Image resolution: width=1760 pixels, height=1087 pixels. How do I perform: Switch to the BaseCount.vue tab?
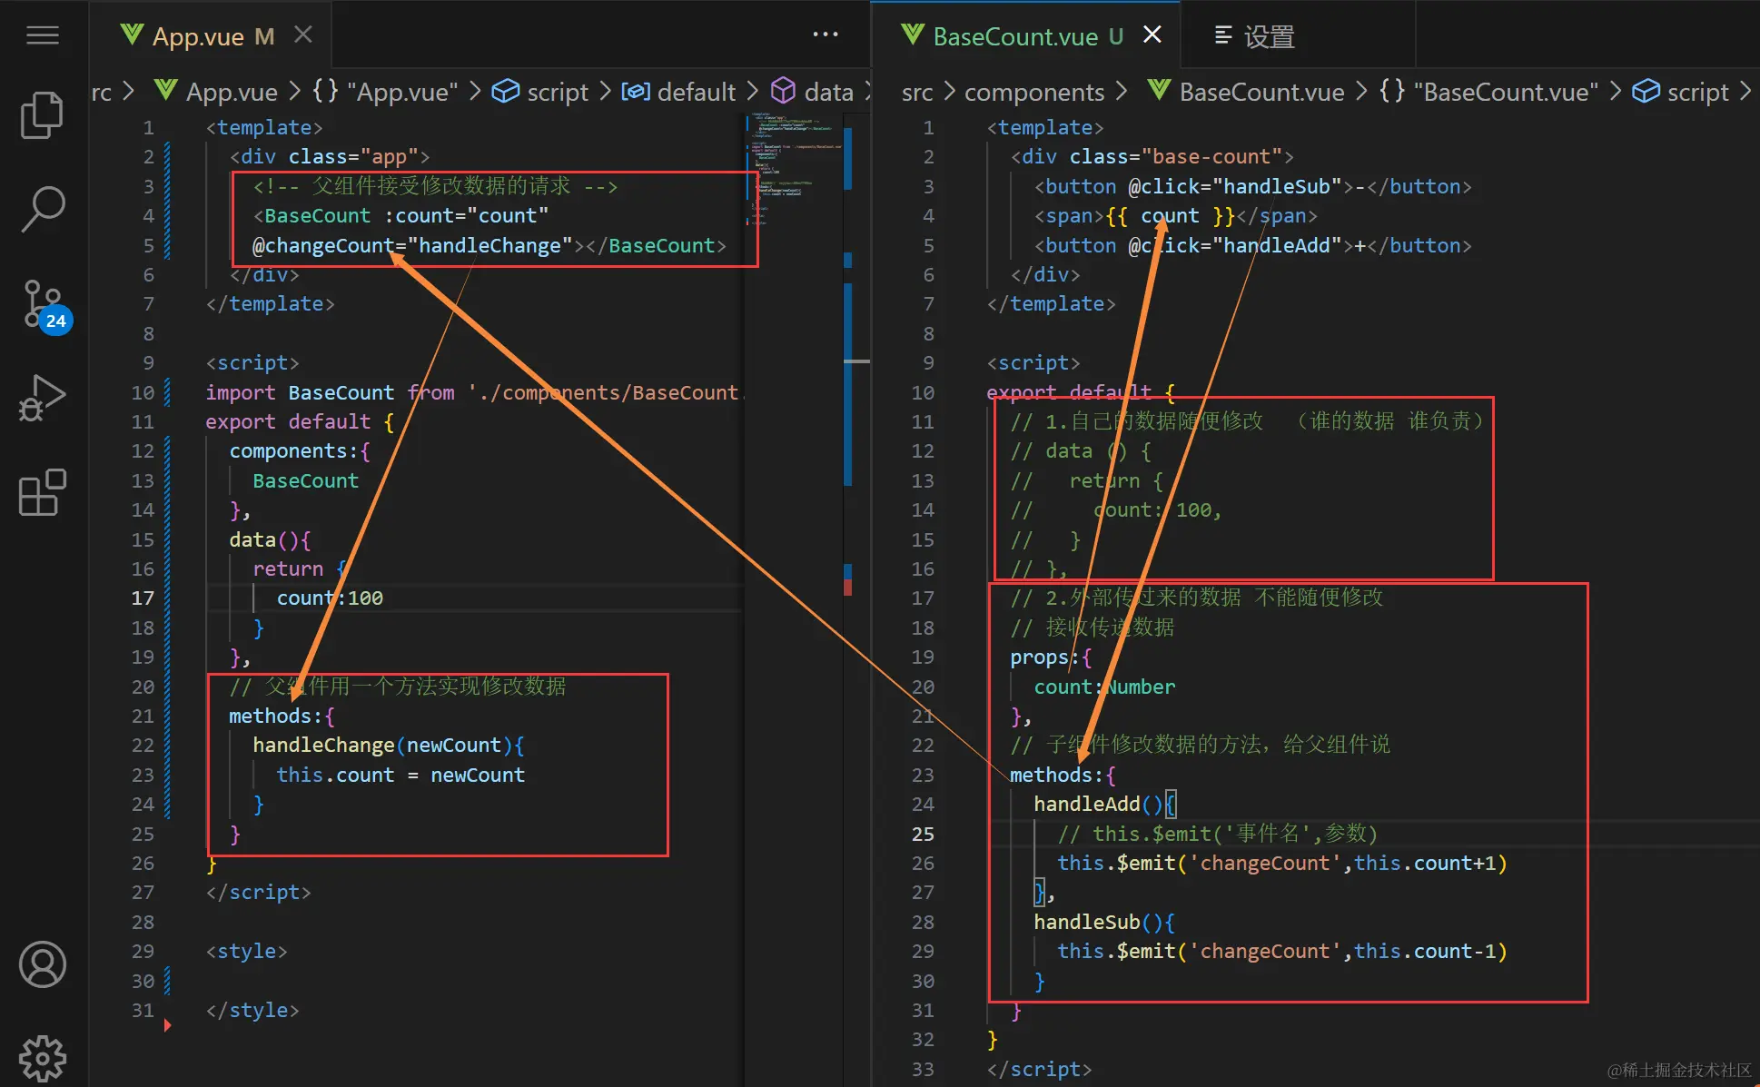click(1026, 35)
